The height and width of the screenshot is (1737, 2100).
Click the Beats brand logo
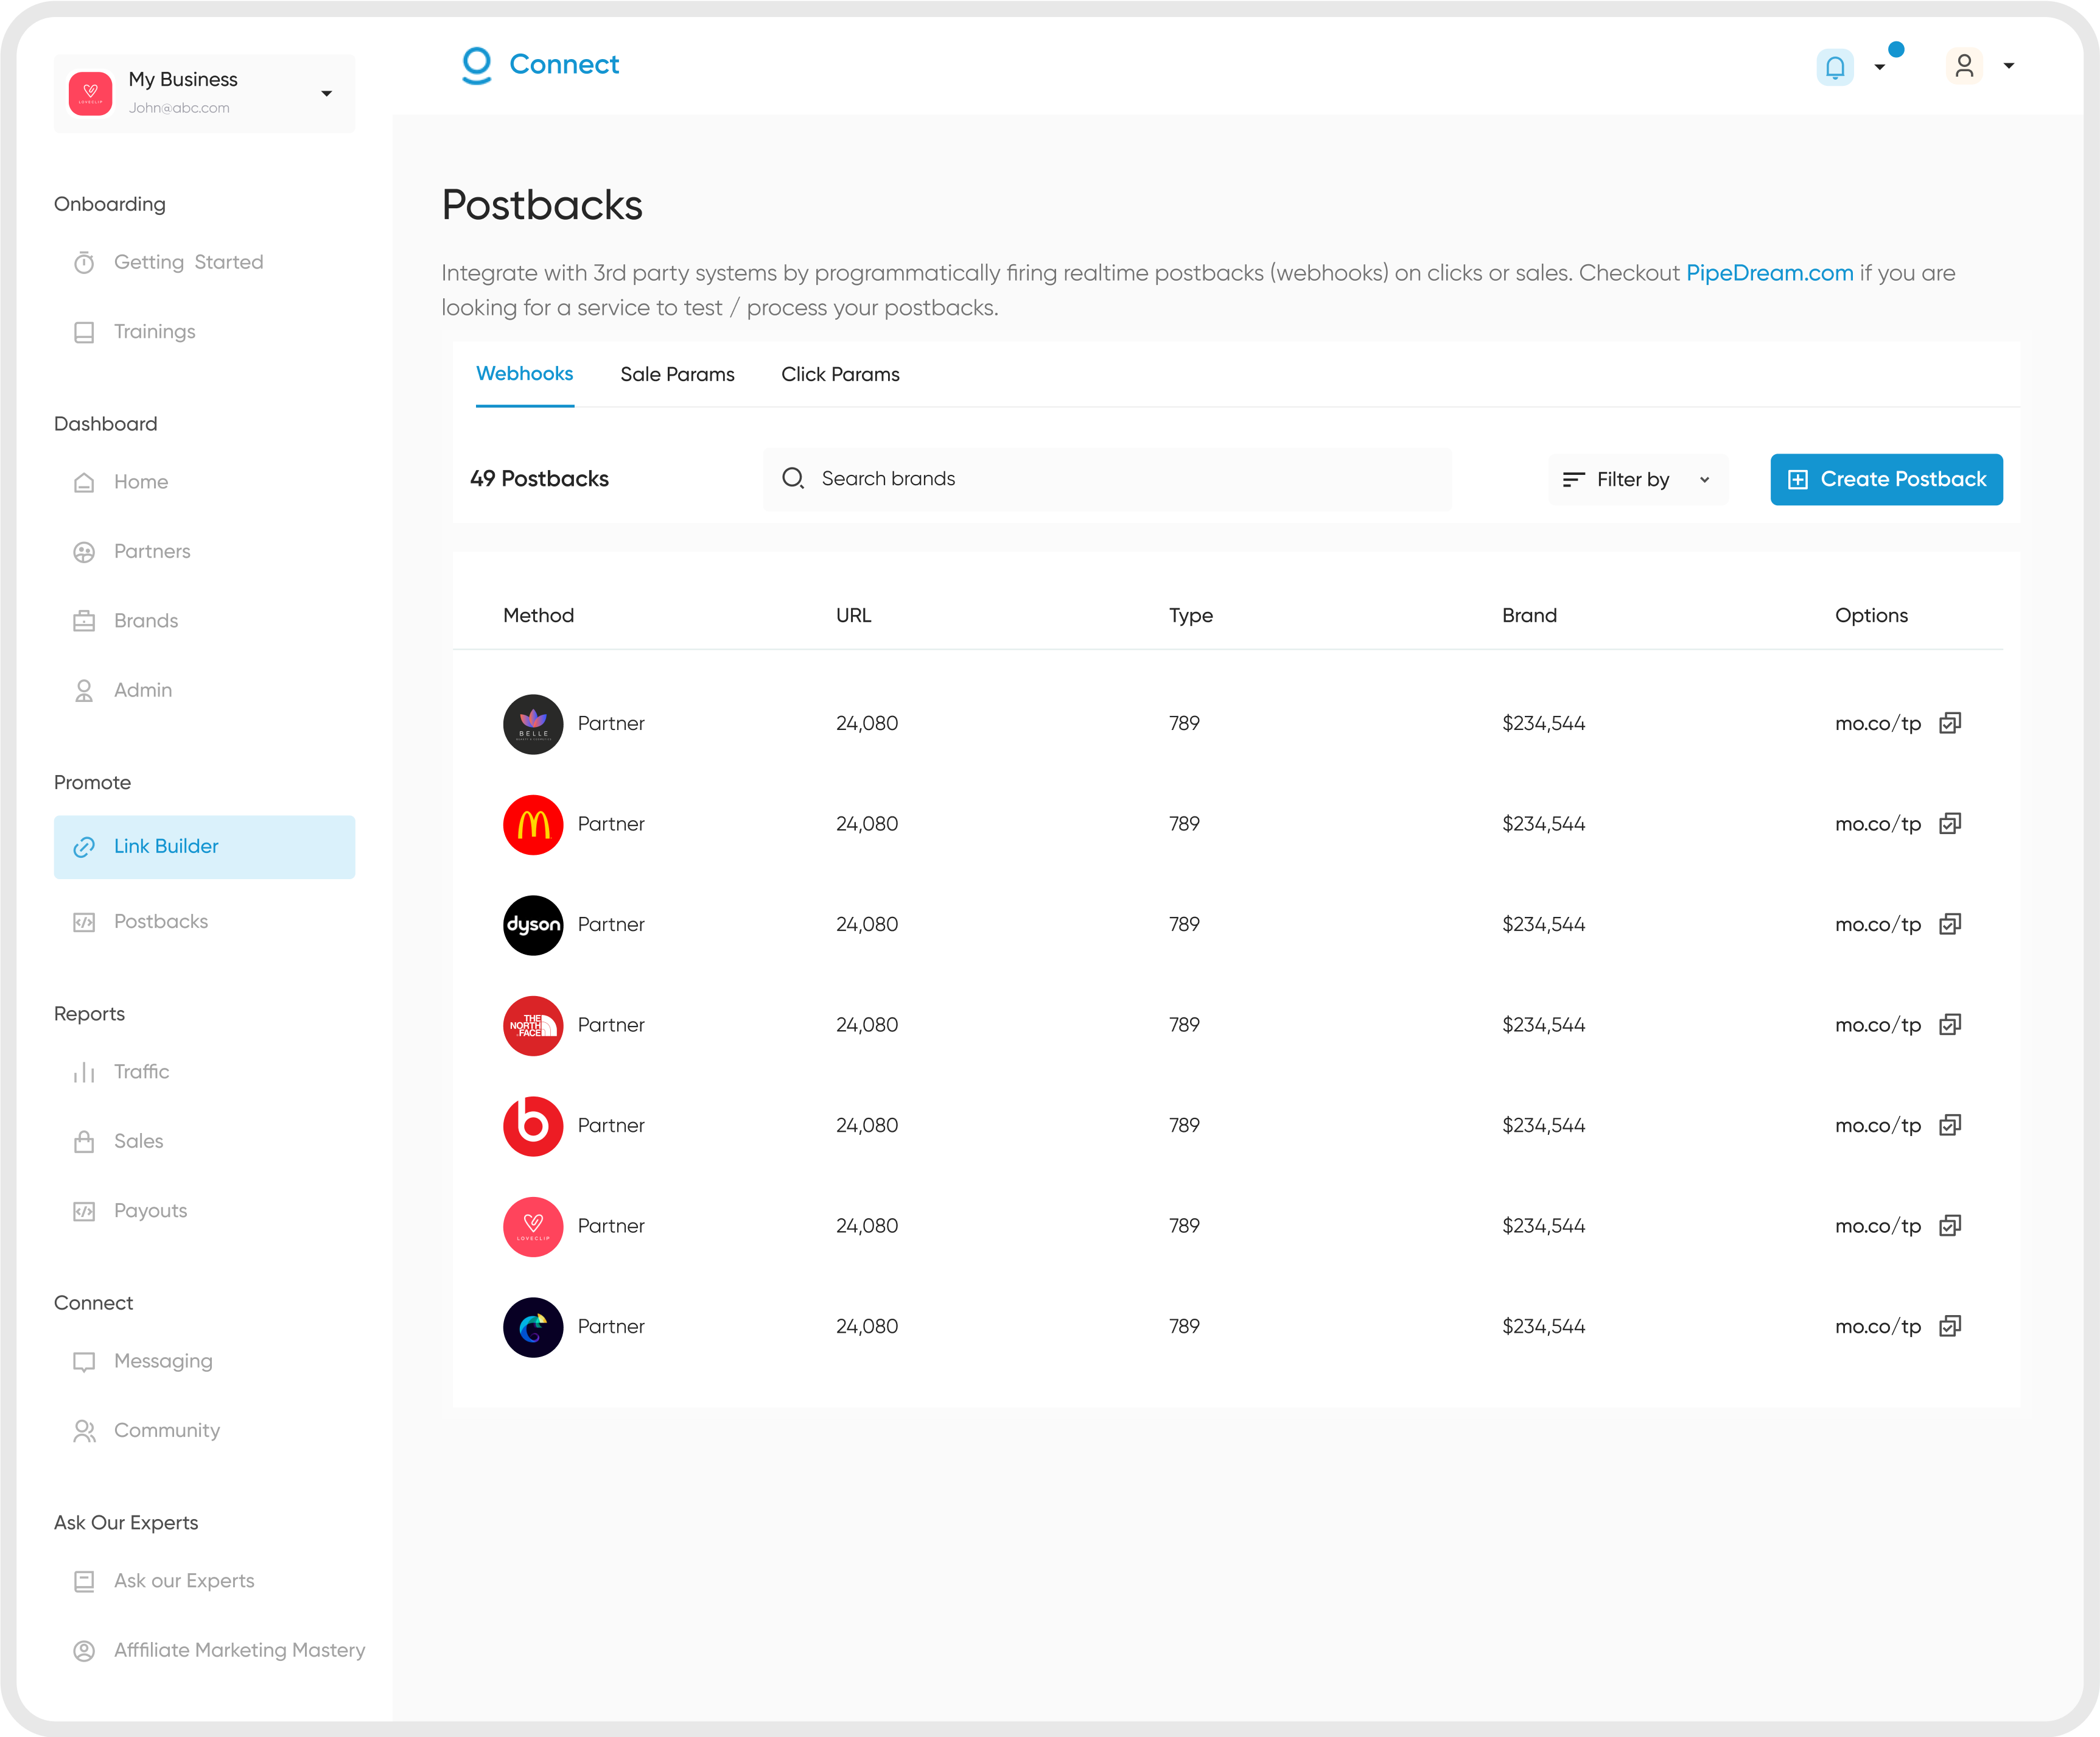tap(533, 1126)
